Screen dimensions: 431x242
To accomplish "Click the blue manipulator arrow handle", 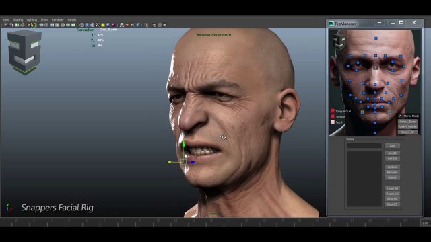I will [193, 162].
